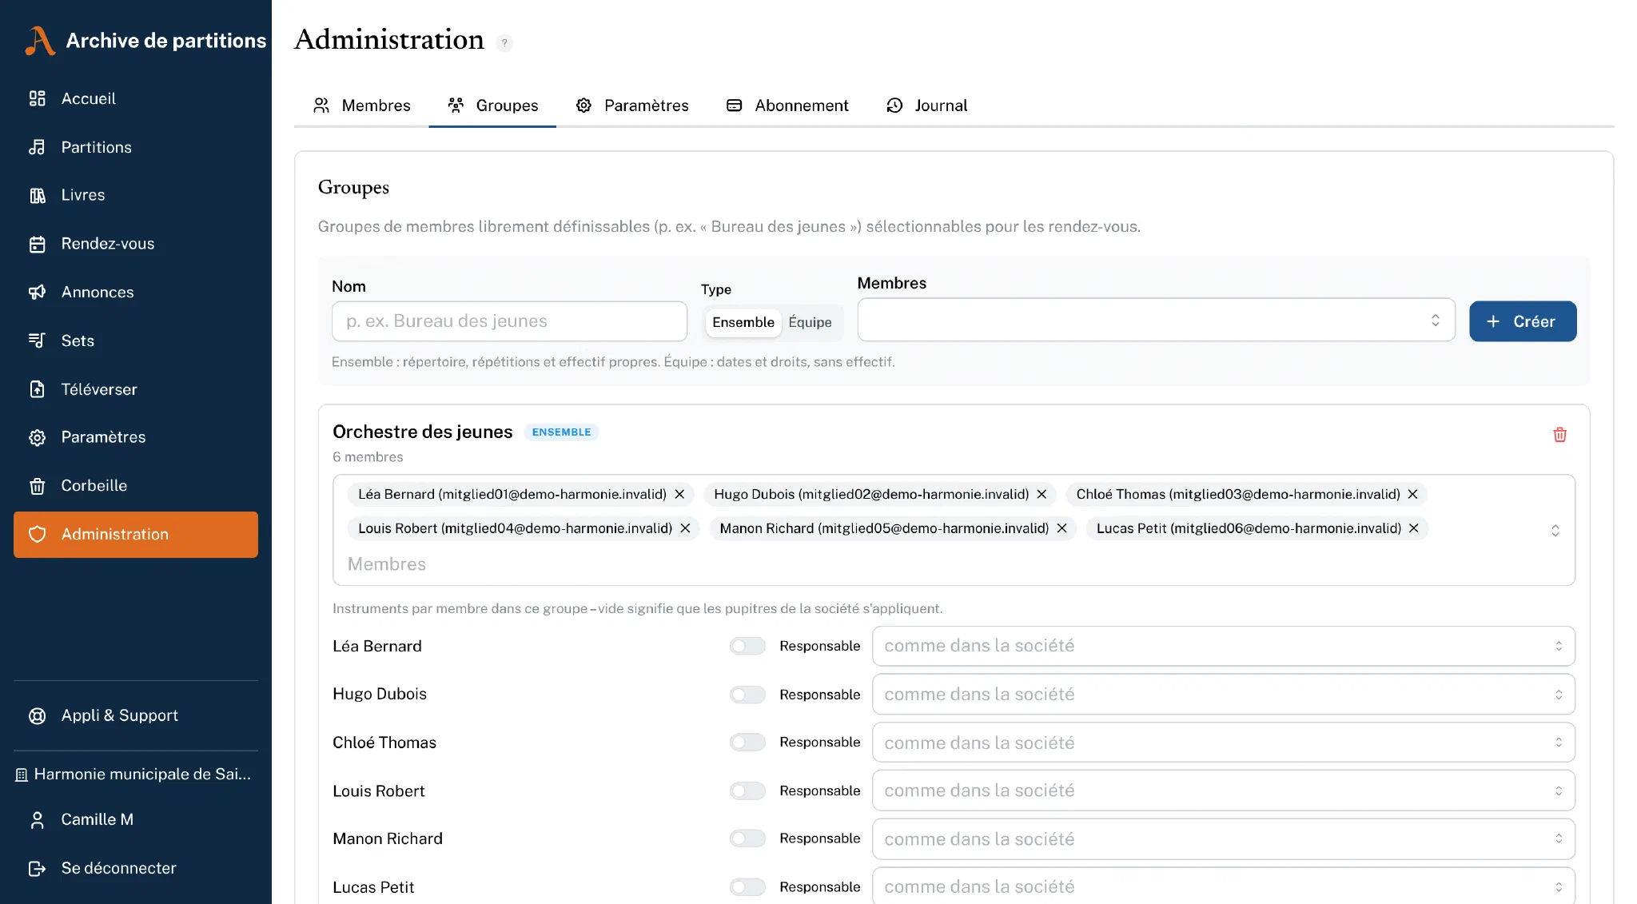Open Appli & Support lifebuoy item
The image size is (1637, 904).
136,715
